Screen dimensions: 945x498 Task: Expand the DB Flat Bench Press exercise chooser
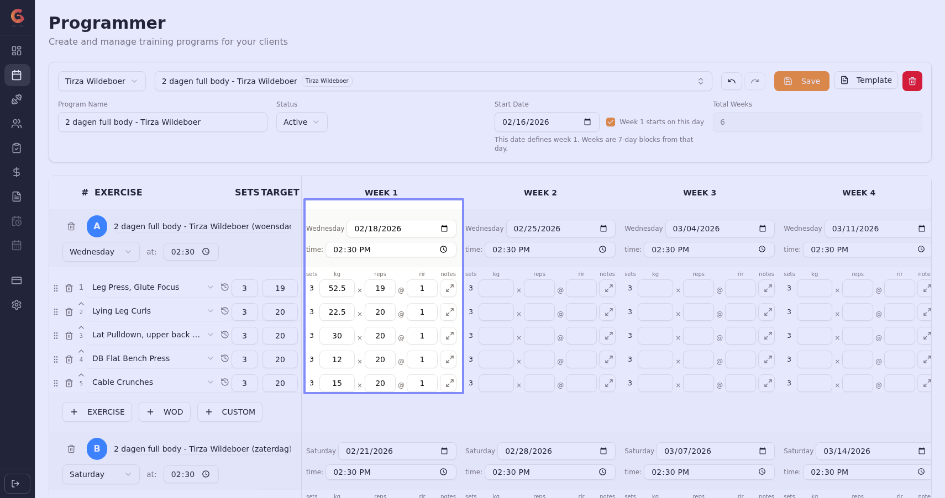click(210, 358)
